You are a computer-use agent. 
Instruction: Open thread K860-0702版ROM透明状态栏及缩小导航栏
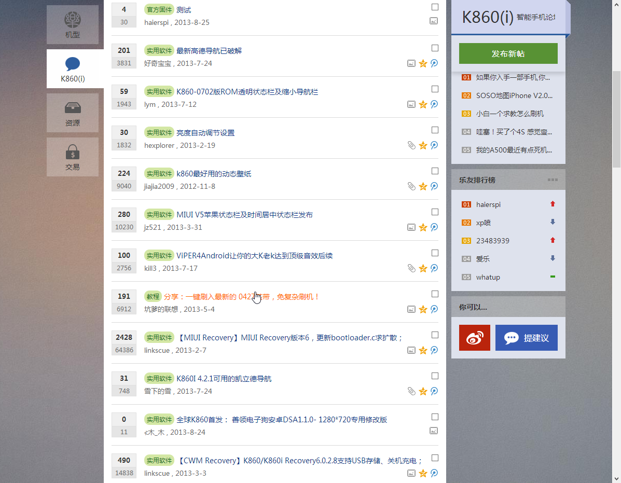pos(247,92)
